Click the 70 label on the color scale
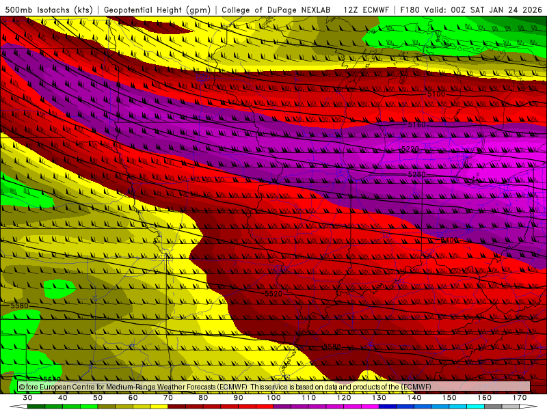Image resolution: width=547 pixels, height=410 pixels. (x=168, y=398)
